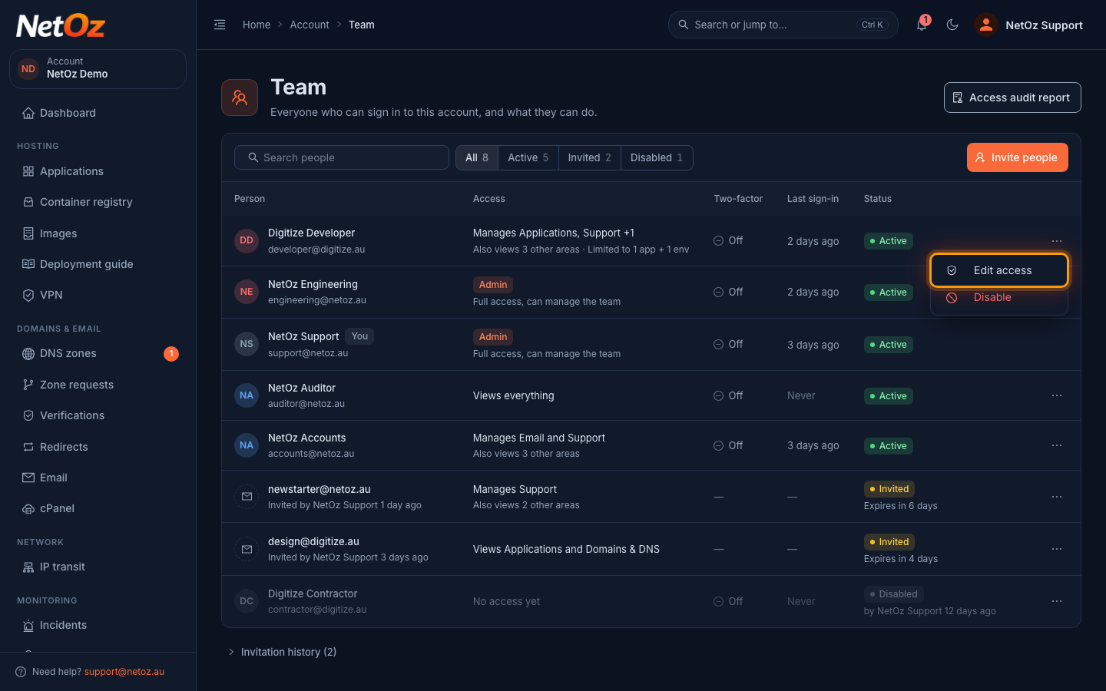Open row actions for Digitize Developer
Screen dimensions: 1106x691
click(1057, 241)
